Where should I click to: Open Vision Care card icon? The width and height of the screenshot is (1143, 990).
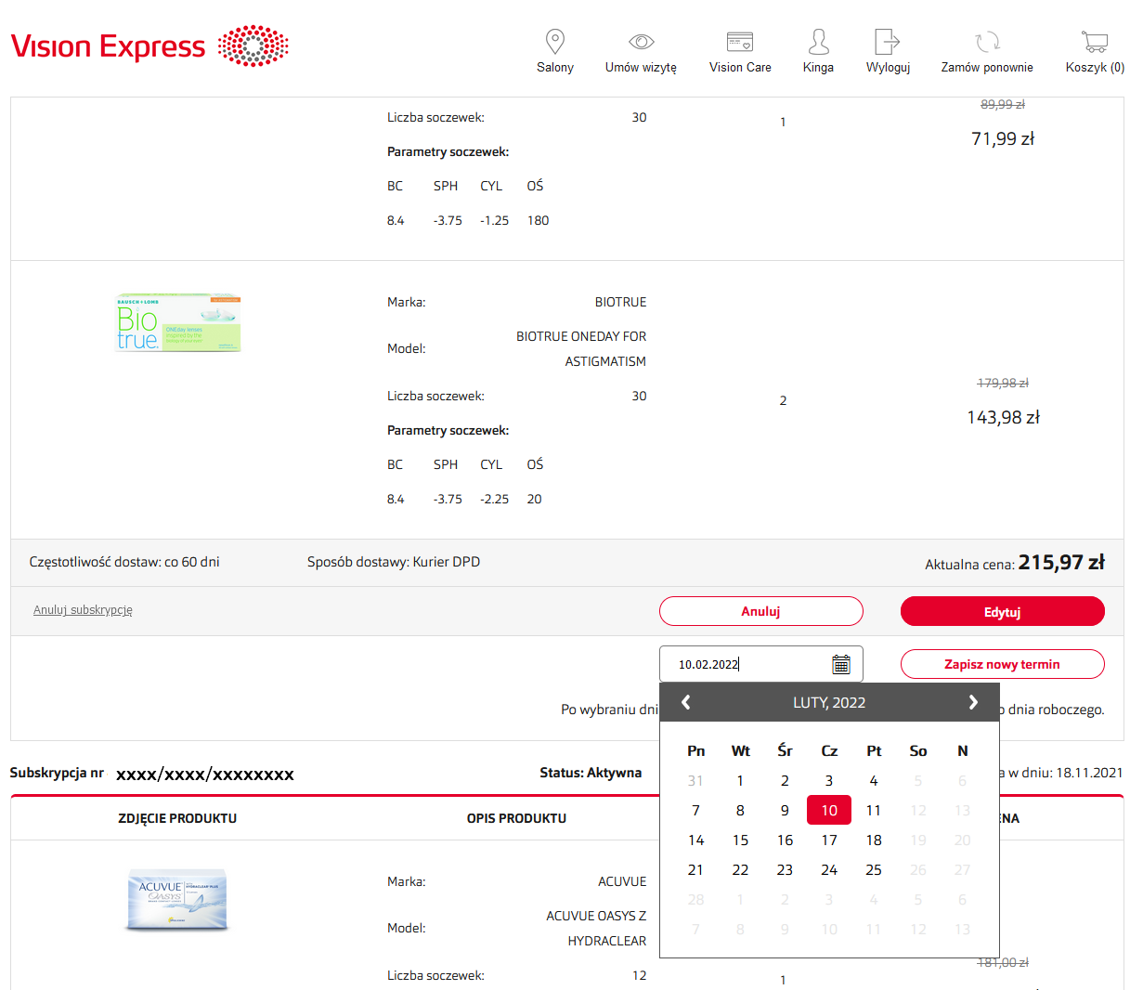click(740, 42)
